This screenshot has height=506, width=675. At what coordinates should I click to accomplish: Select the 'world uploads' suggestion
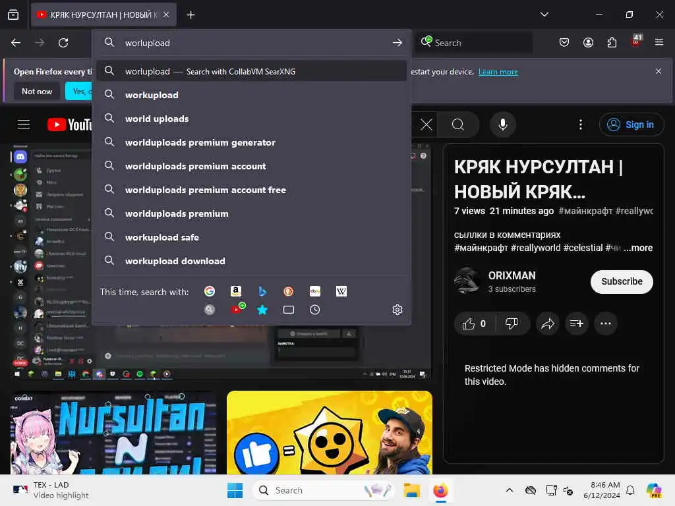pos(252,119)
